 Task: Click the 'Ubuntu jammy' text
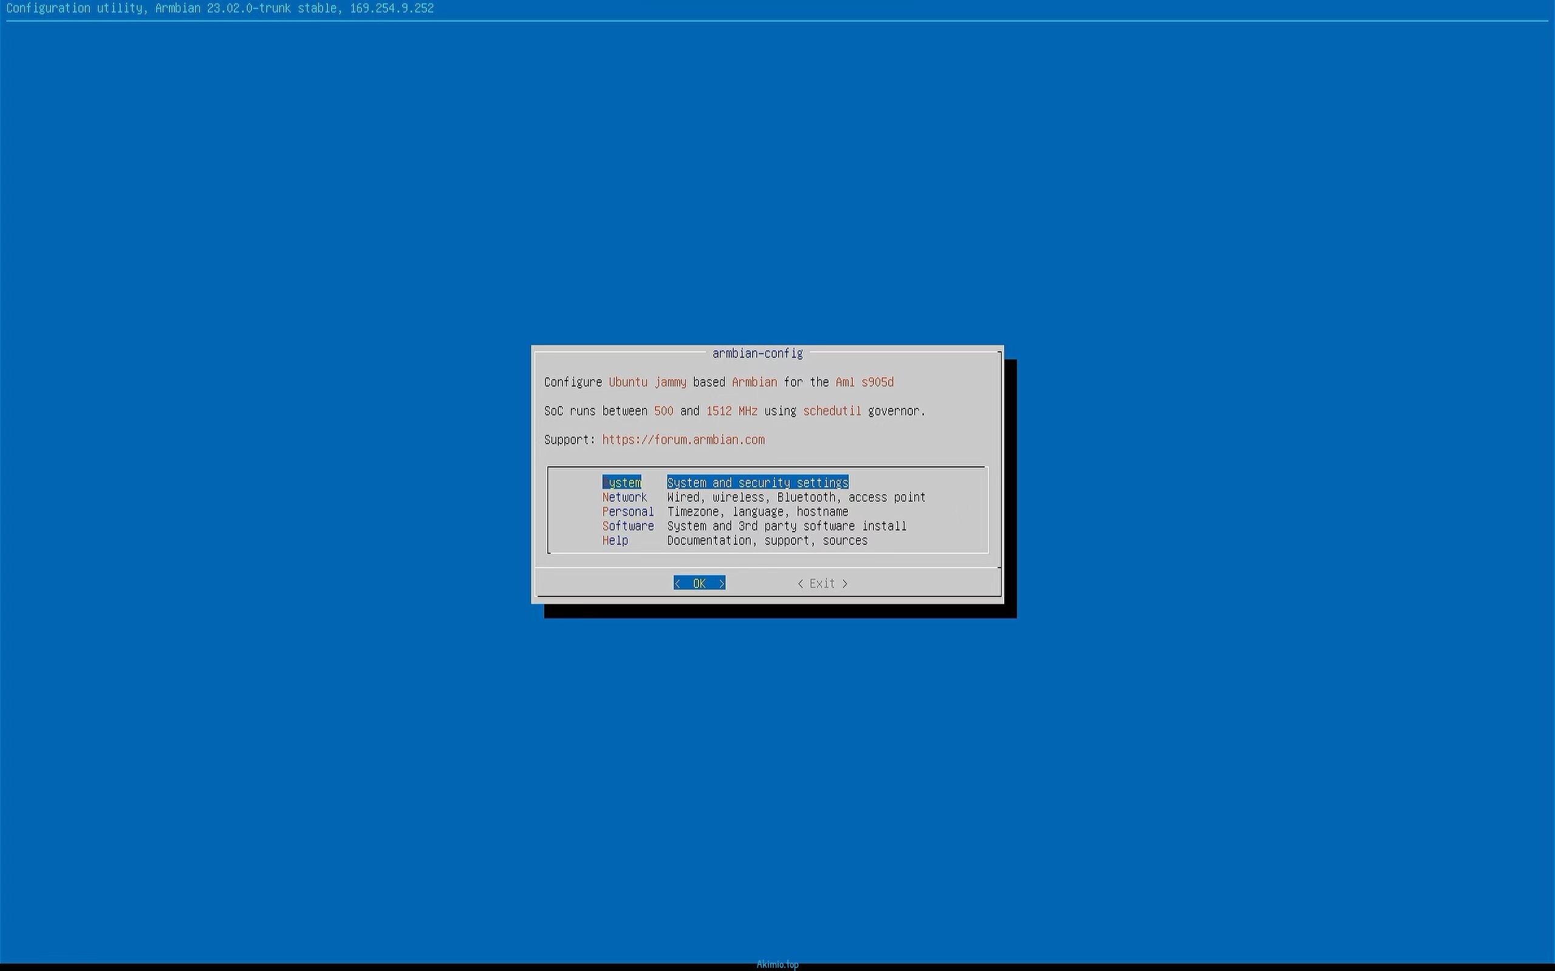tap(648, 382)
